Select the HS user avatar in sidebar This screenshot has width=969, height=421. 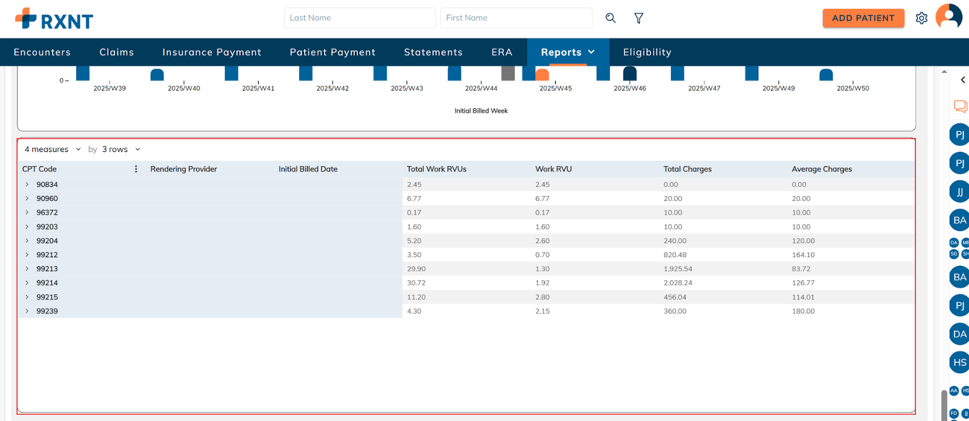coord(959,362)
